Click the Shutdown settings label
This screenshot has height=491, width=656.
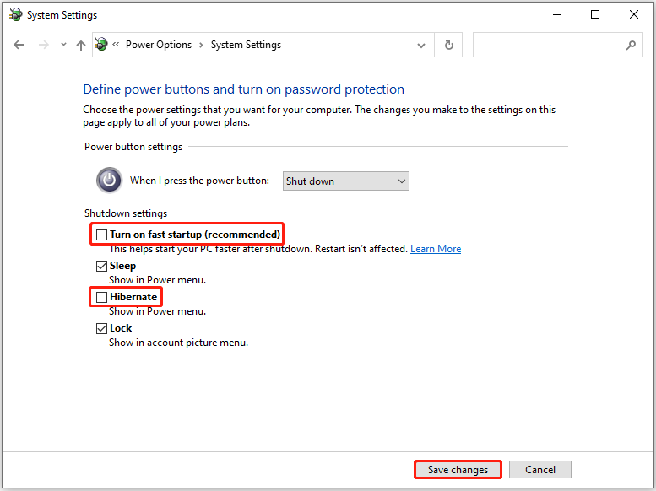click(x=126, y=213)
